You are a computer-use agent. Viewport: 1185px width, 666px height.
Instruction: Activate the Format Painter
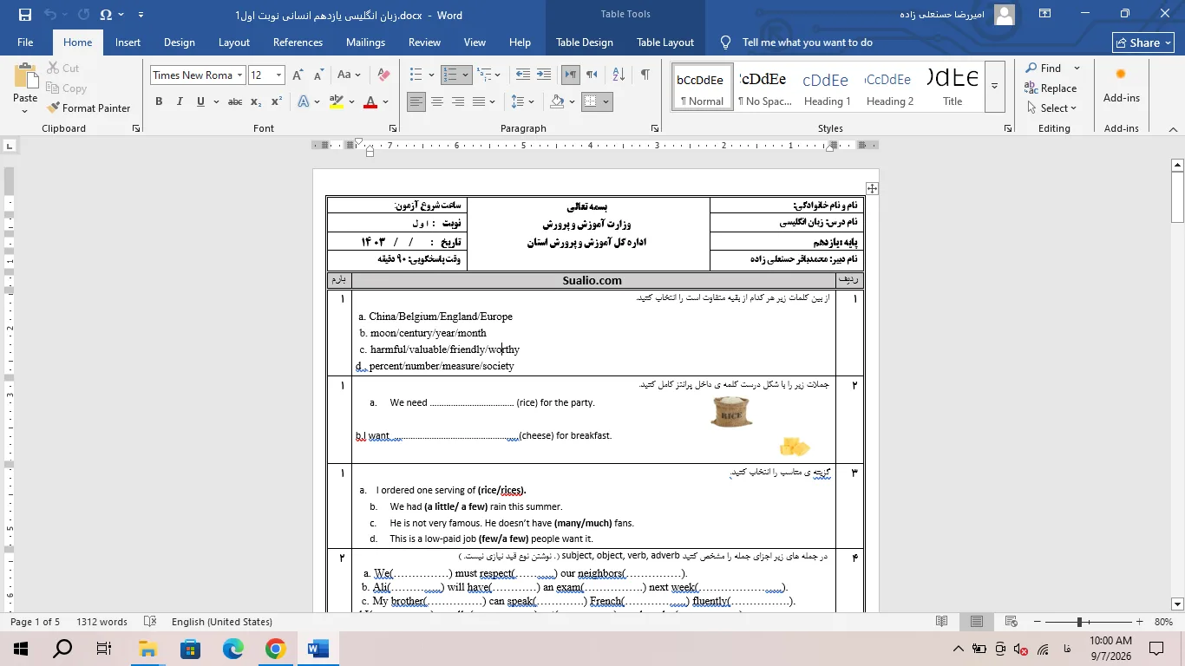88,108
